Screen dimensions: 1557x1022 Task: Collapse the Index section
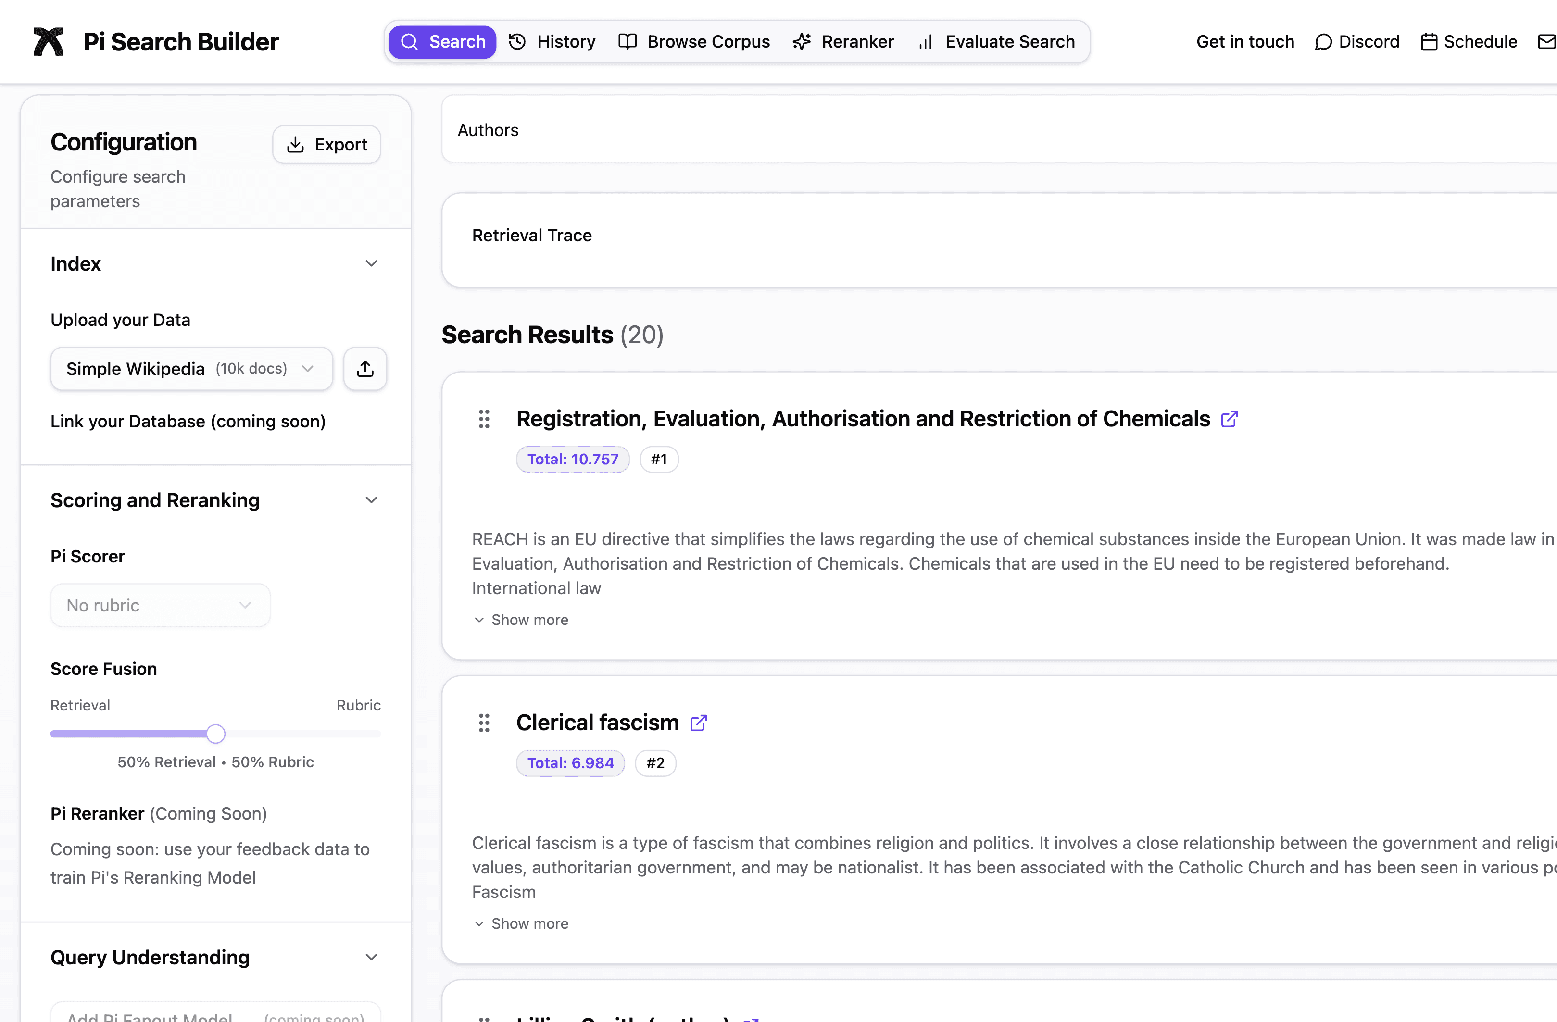point(371,263)
